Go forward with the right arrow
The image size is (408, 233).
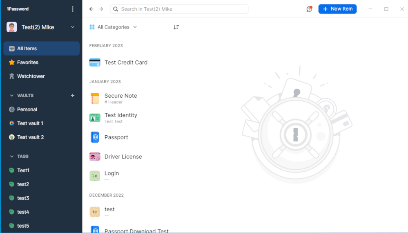click(101, 9)
